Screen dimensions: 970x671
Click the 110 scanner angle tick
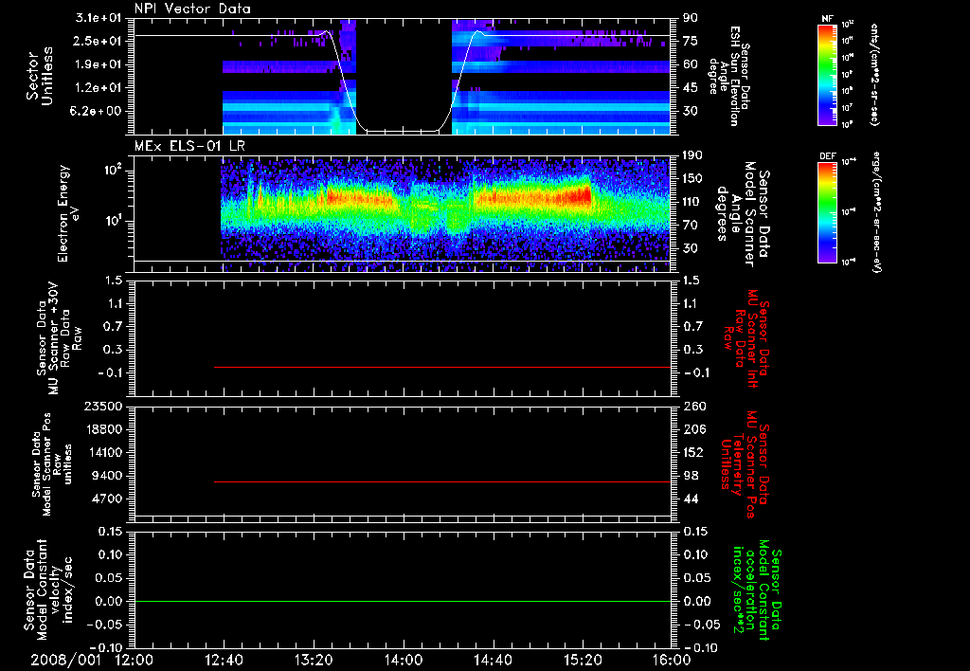point(692,202)
